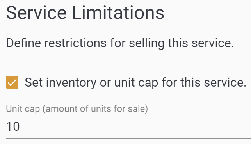Viewport: 251px width, 144px height.
Task: Click the word 'Limitations' in the heading
Action: point(118,13)
